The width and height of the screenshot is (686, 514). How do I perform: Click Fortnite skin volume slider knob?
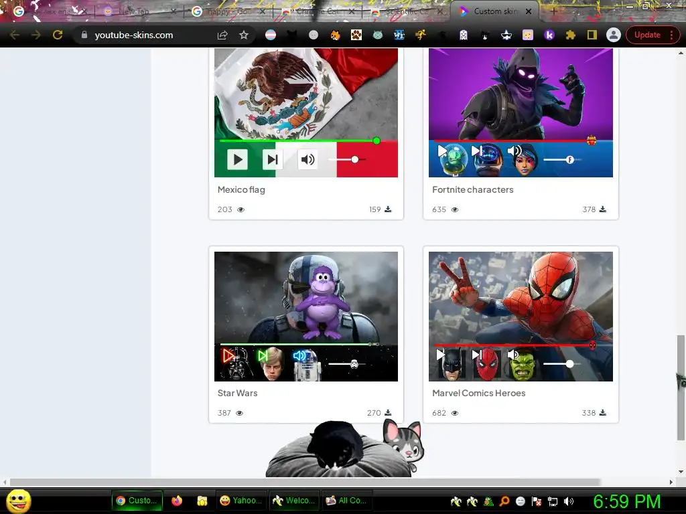point(569,159)
